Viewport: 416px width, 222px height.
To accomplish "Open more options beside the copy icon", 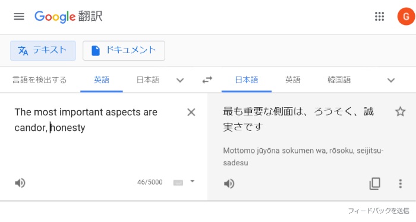I will (401, 183).
